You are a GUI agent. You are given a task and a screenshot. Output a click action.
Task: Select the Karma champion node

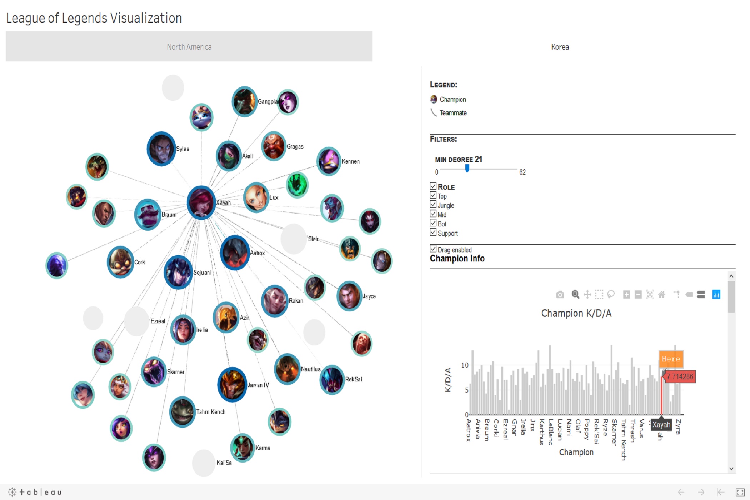242,447
